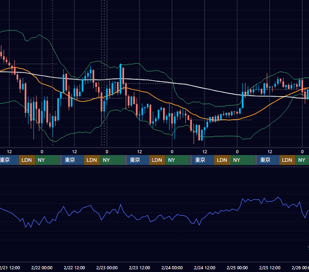The height and width of the screenshot is (272, 309).
Task: Select the NY session block on 2/25
Action: 302,160
